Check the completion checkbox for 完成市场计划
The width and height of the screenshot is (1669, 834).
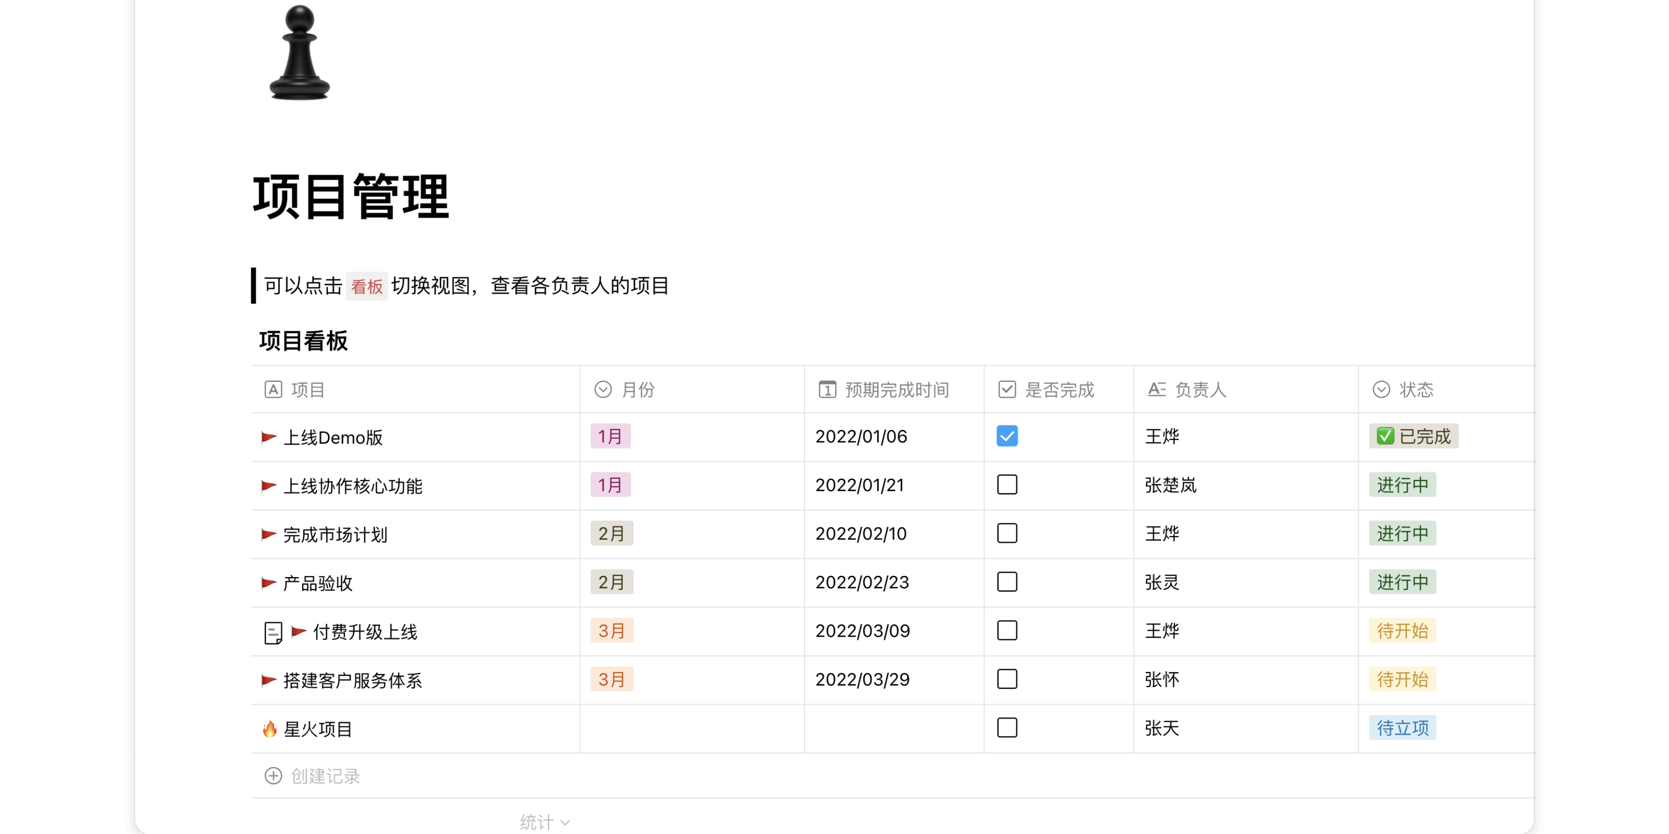1008,534
